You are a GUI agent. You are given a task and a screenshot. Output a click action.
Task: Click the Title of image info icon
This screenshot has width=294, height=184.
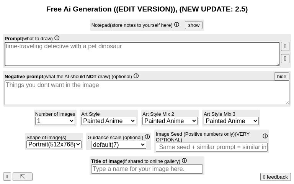(184, 161)
